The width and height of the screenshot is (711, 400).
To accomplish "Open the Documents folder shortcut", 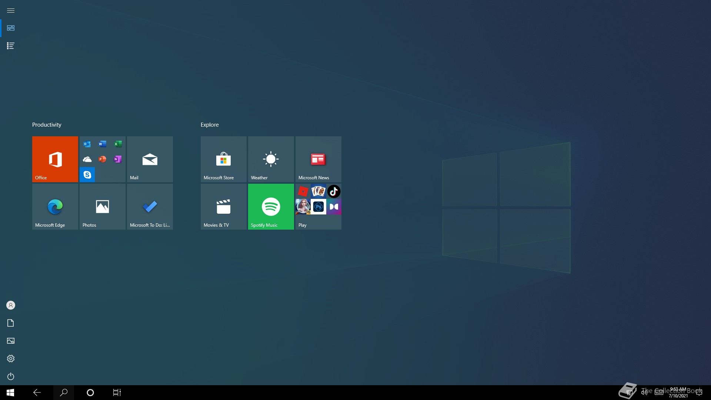I will point(11,323).
